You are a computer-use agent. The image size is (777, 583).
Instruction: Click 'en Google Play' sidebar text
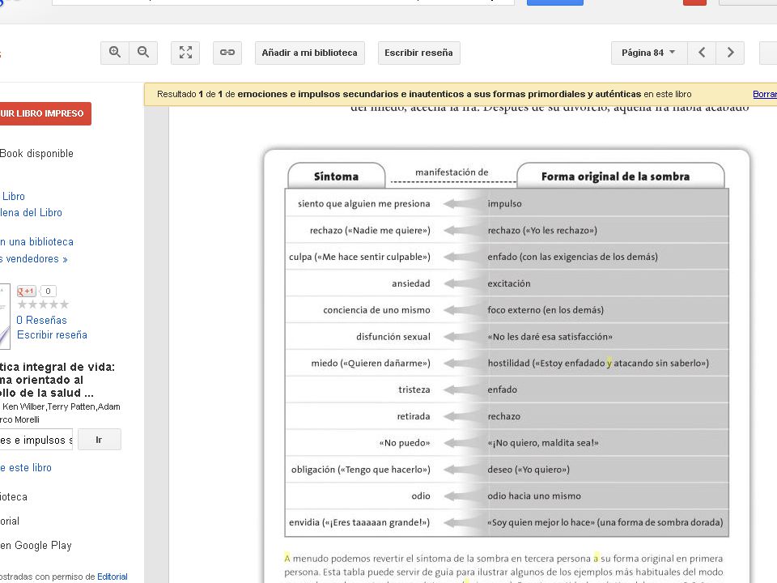point(36,545)
